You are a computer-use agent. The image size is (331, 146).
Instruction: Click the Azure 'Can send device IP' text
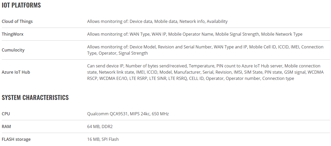106,66
